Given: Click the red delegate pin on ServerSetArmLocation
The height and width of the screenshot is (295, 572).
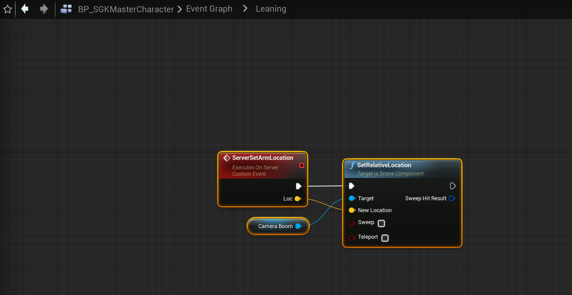Looking at the screenshot, I should click(301, 165).
